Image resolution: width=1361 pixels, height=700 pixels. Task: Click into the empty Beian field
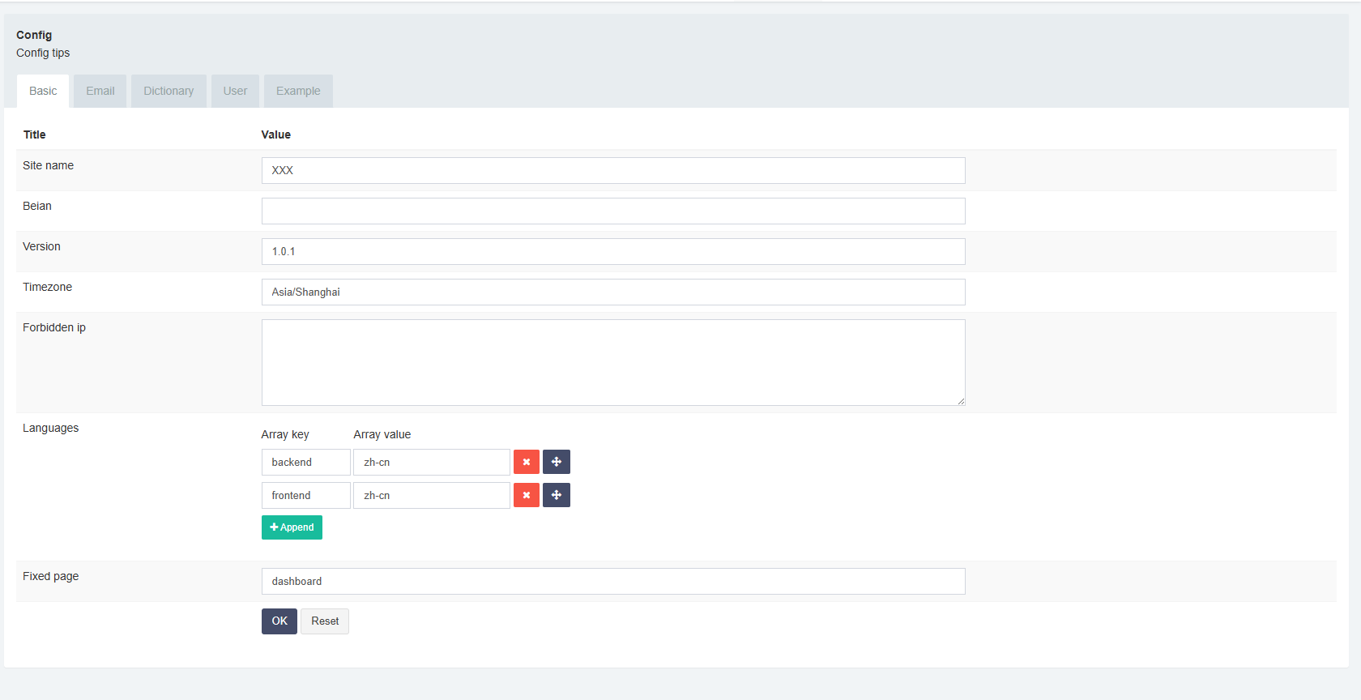click(x=613, y=211)
